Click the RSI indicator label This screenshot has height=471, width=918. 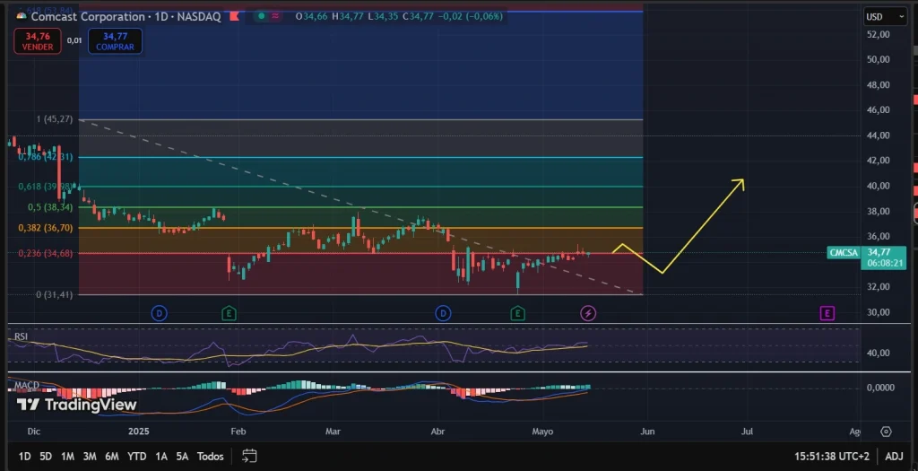(22, 336)
